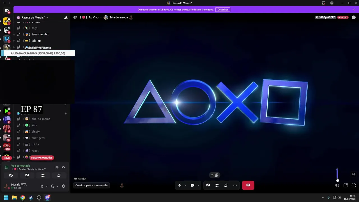The width and height of the screenshot is (359, 202).
Task: Click the zoom magnifier icon
Action: tap(354, 174)
